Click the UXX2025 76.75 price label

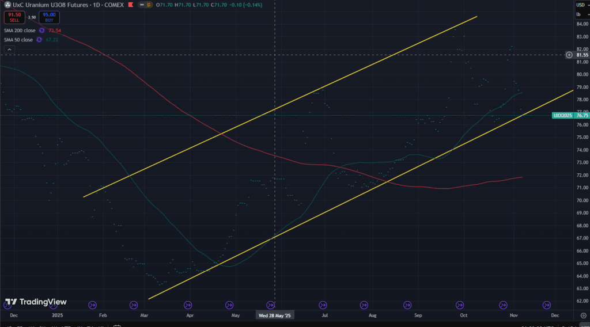570,115
